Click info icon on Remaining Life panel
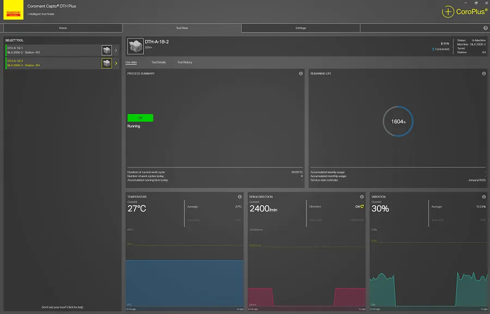The image size is (490, 314). click(483, 73)
